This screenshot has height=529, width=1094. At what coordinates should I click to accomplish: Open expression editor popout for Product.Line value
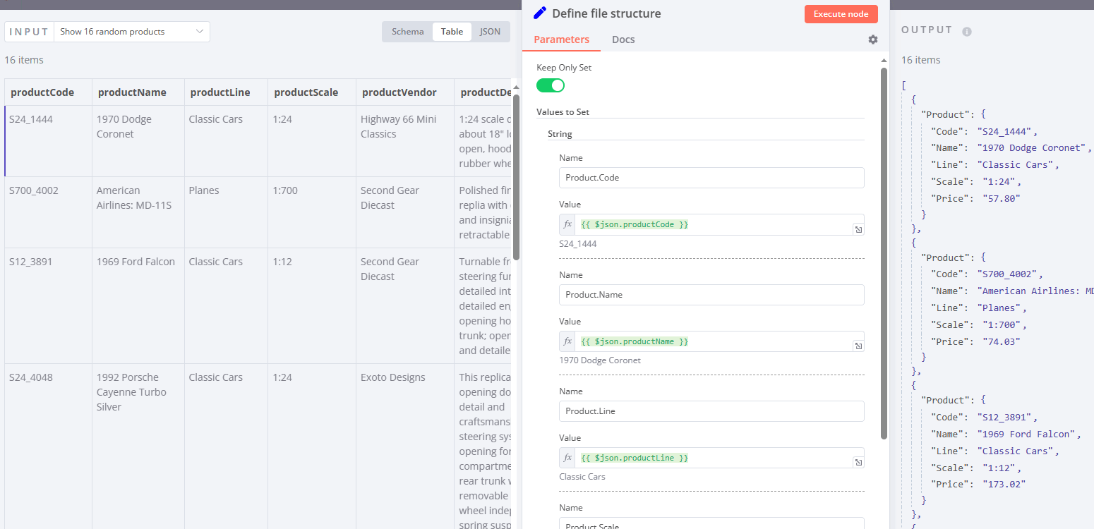[x=858, y=462]
